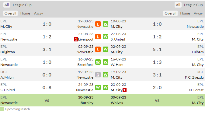Click the D draw badge for A. Milan match
Image resolution: width=205 pixels, height=117 pixels.
pyautogui.click(x=98, y=75)
